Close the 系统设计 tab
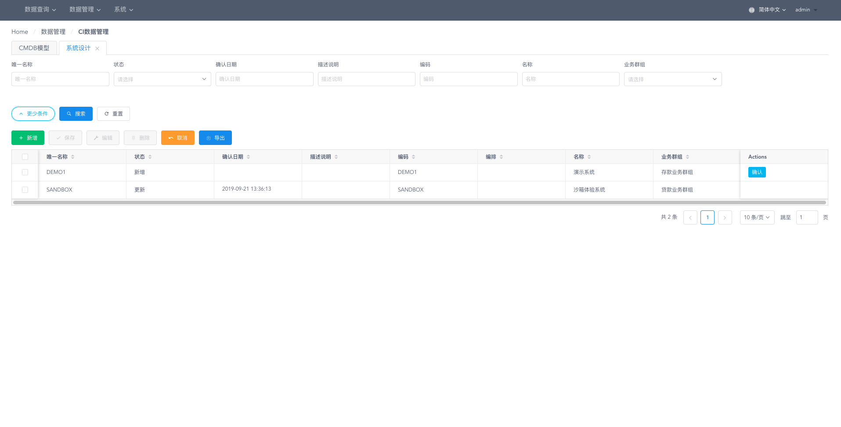 (97, 48)
